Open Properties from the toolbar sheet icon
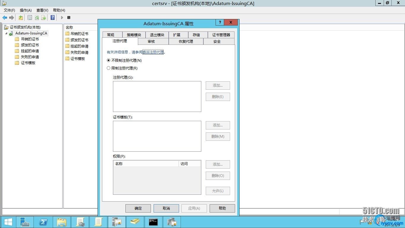The image size is (405, 228). 30,18
